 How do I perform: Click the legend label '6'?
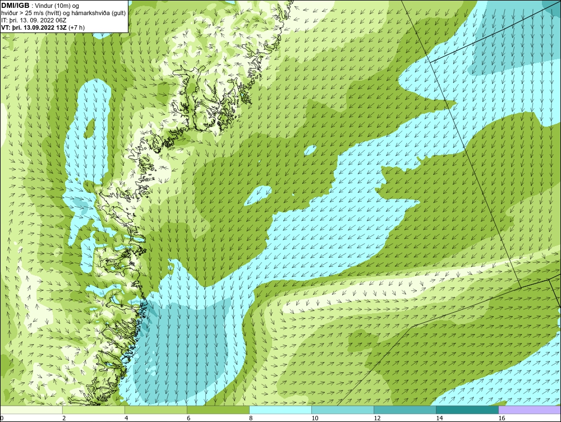(x=188, y=418)
